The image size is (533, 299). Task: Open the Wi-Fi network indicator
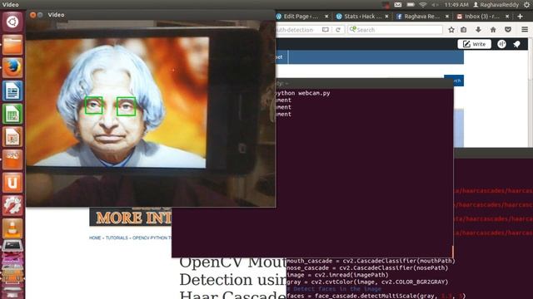pyautogui.click(x=423, y=5)
